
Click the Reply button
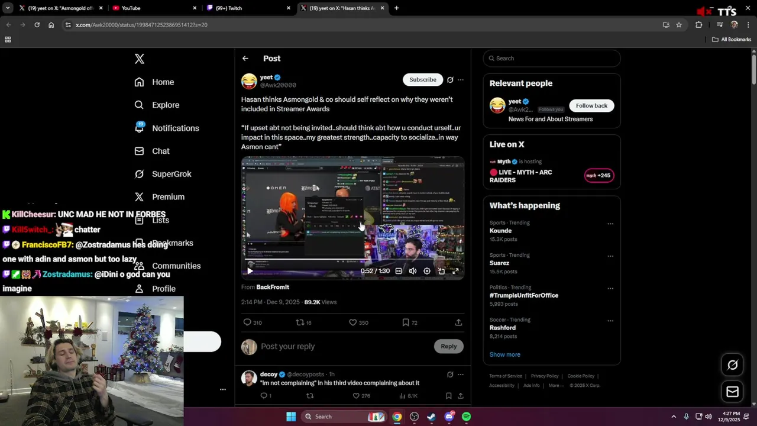(448, 346)
